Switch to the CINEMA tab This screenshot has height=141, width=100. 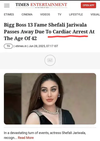27,14
